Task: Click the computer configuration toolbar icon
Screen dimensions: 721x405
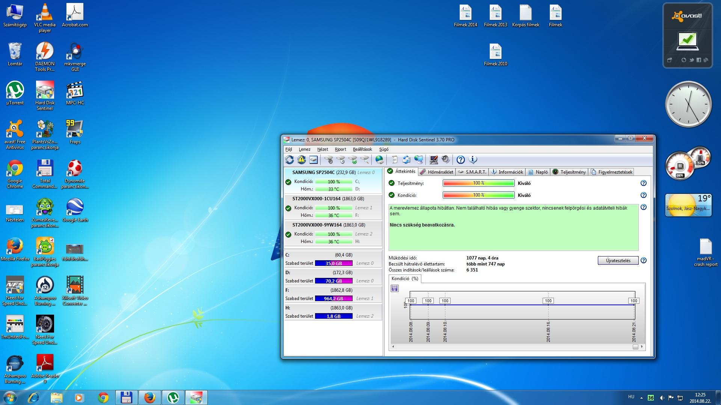Action: [x=434, y=160]
